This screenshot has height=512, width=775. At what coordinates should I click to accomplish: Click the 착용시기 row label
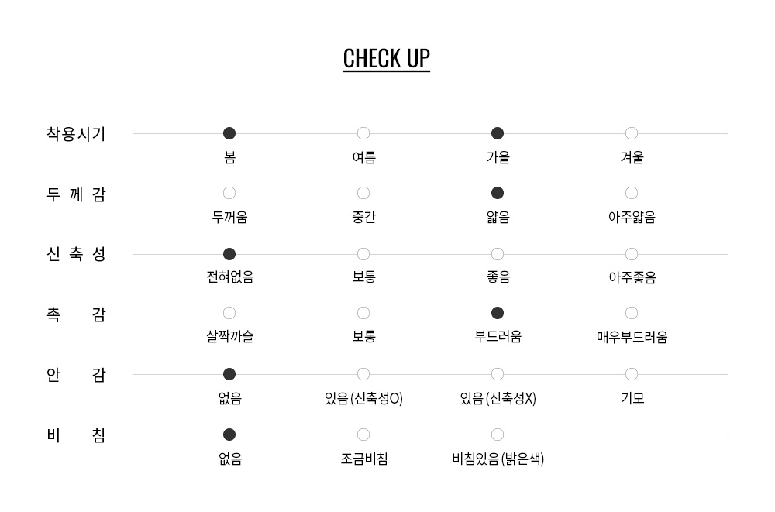(76, 134)
